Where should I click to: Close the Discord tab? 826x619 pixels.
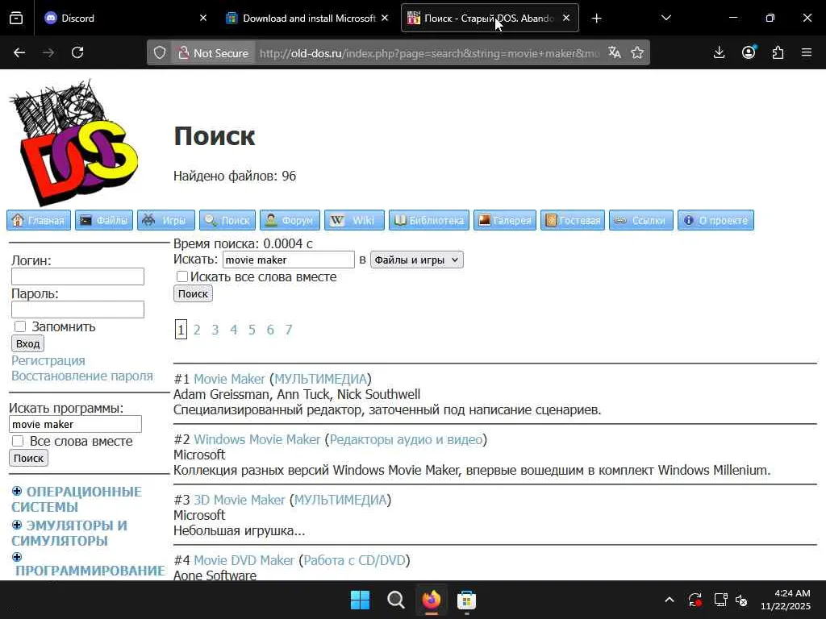pos(203,18)
